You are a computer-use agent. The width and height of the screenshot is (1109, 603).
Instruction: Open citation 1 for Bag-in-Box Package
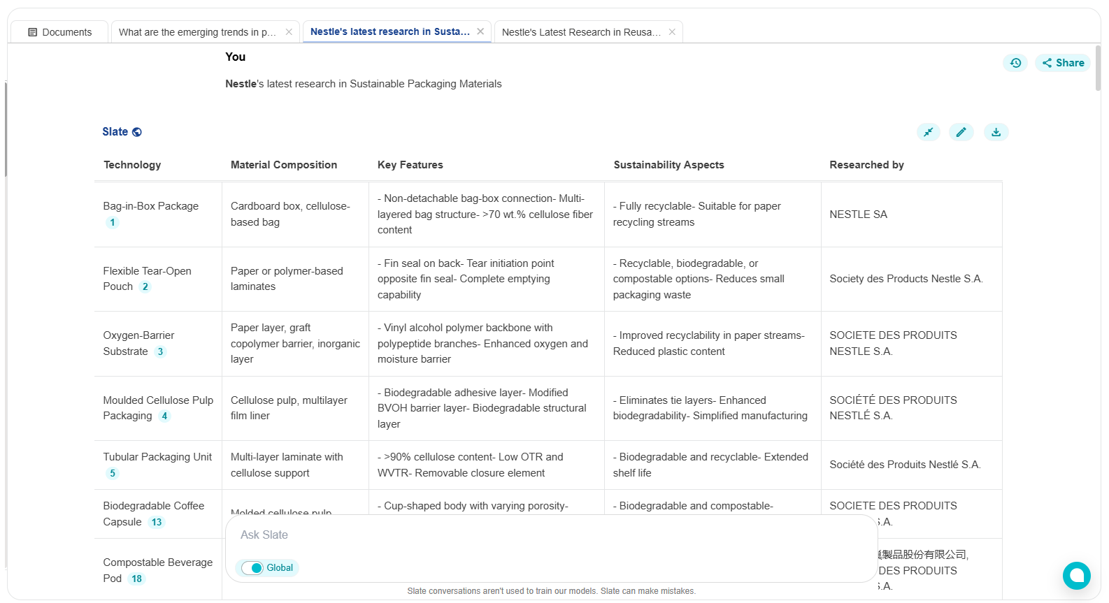click(x=113, y=223)
